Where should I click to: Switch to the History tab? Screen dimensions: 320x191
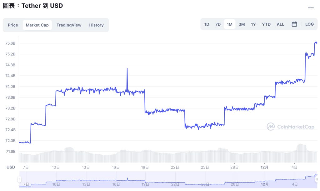pos(96,25)
